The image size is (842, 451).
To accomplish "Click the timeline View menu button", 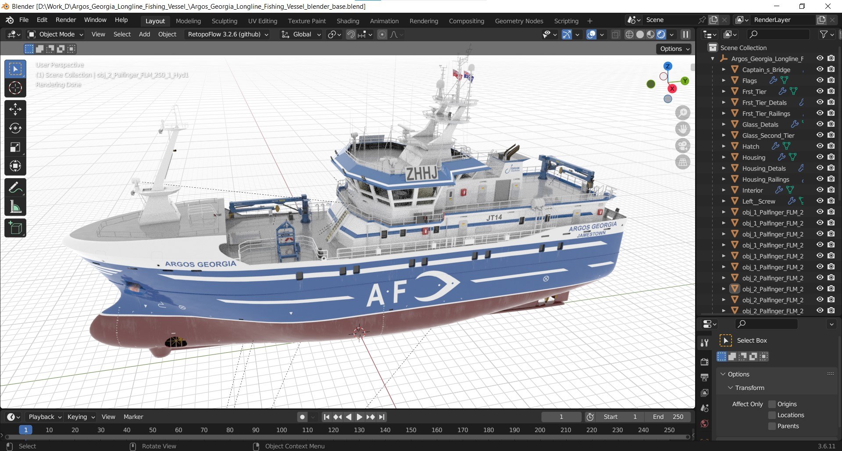I will pyautogui.click(x=108, y=417).
